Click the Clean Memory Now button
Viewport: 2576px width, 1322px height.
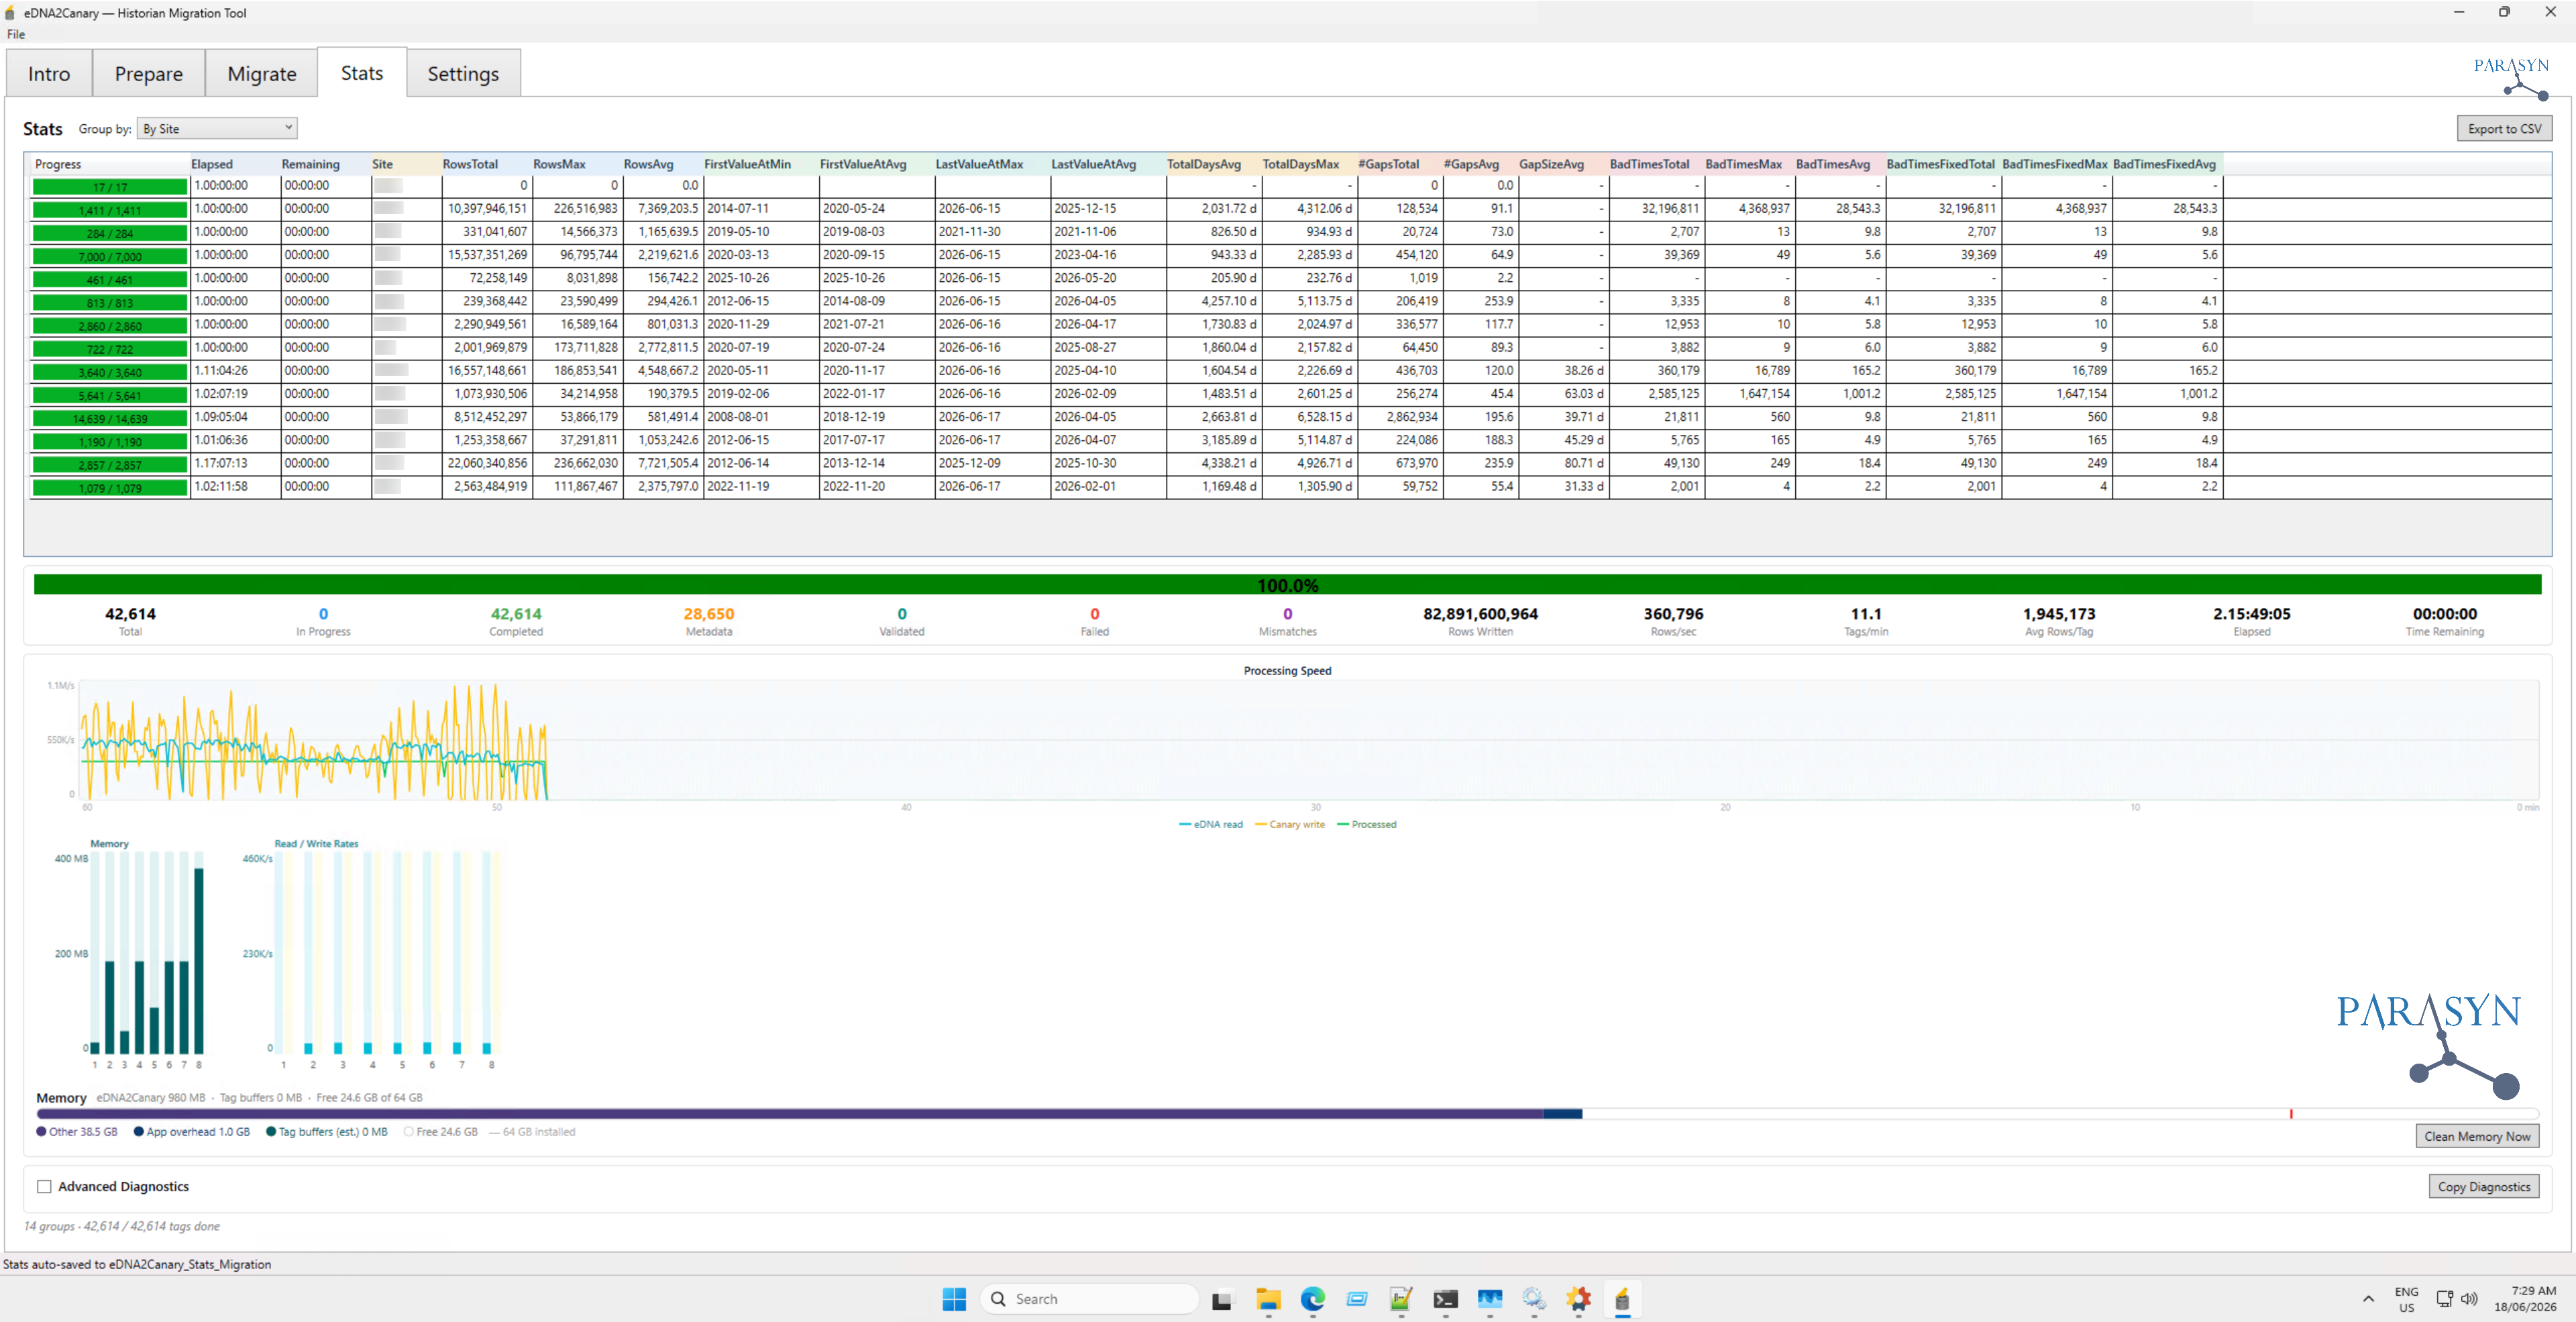coord(2477,1136)
